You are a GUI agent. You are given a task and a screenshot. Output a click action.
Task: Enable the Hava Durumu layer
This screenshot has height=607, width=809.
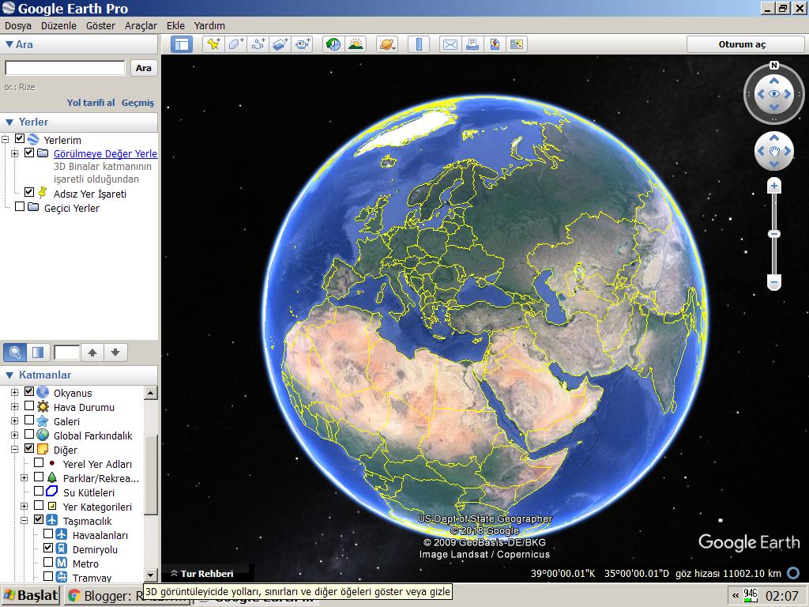tap(29, 405)
